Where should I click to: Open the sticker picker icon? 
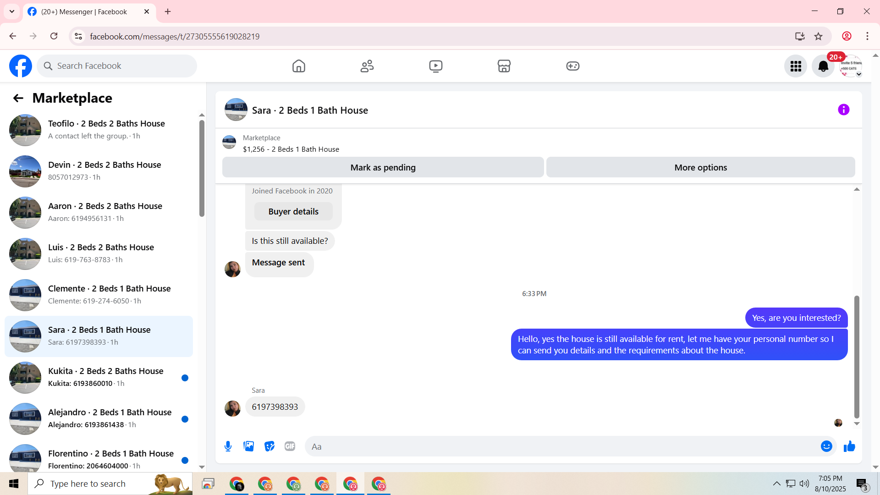[x=269, y=446]
